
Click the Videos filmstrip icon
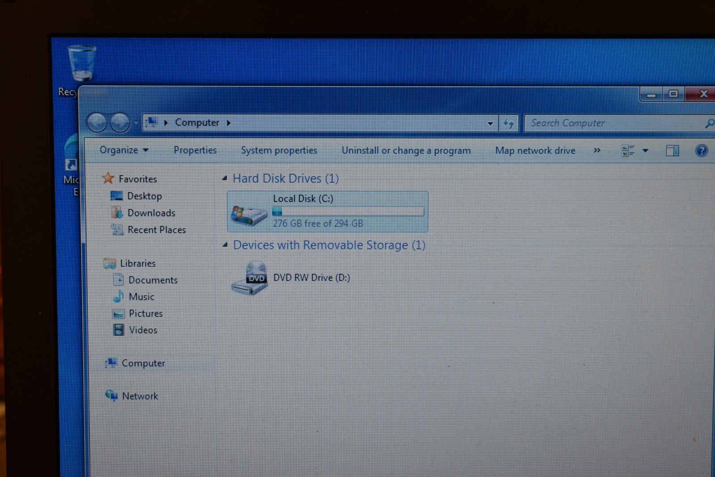coord(118,330)
